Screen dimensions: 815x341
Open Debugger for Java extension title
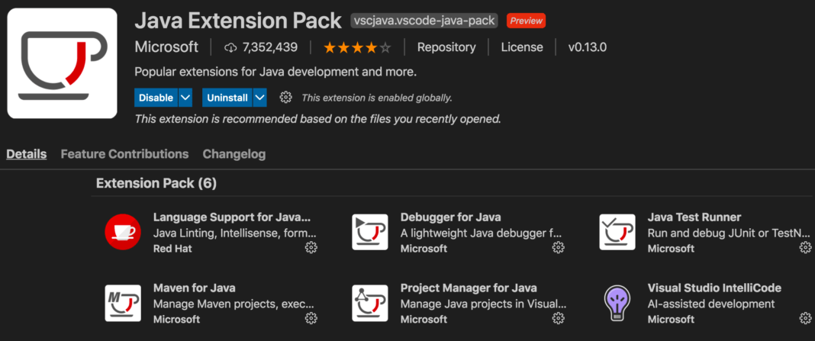(x=451, y=217)
